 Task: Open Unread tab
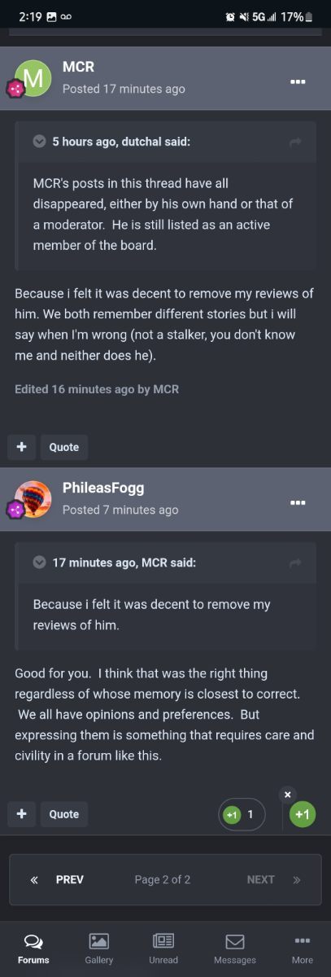coord(163,949)
